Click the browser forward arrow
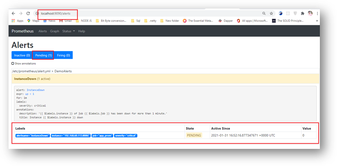The width and height of the screenshot is (337, 166). 21,13
